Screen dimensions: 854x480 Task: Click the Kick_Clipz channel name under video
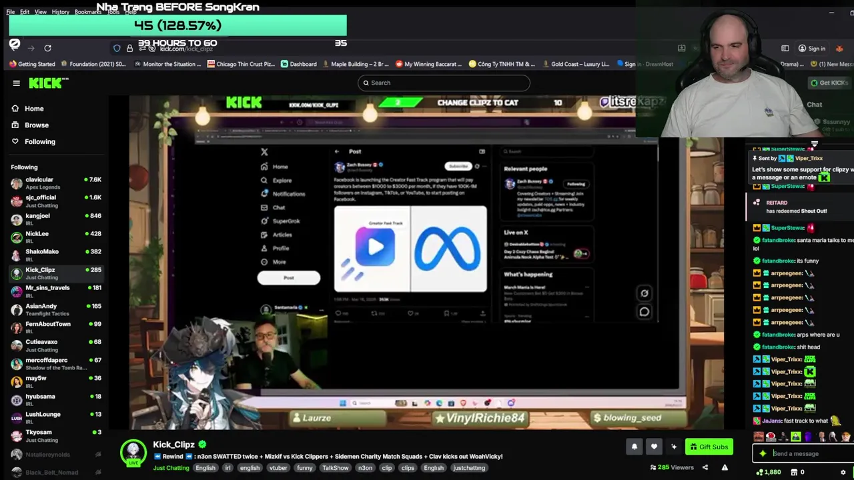tap(173, 445)
